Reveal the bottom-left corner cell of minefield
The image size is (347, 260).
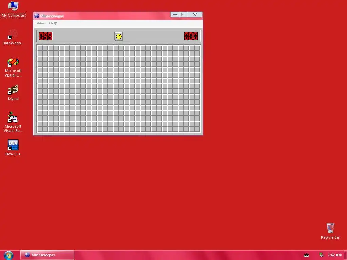[x=40, y=129]
